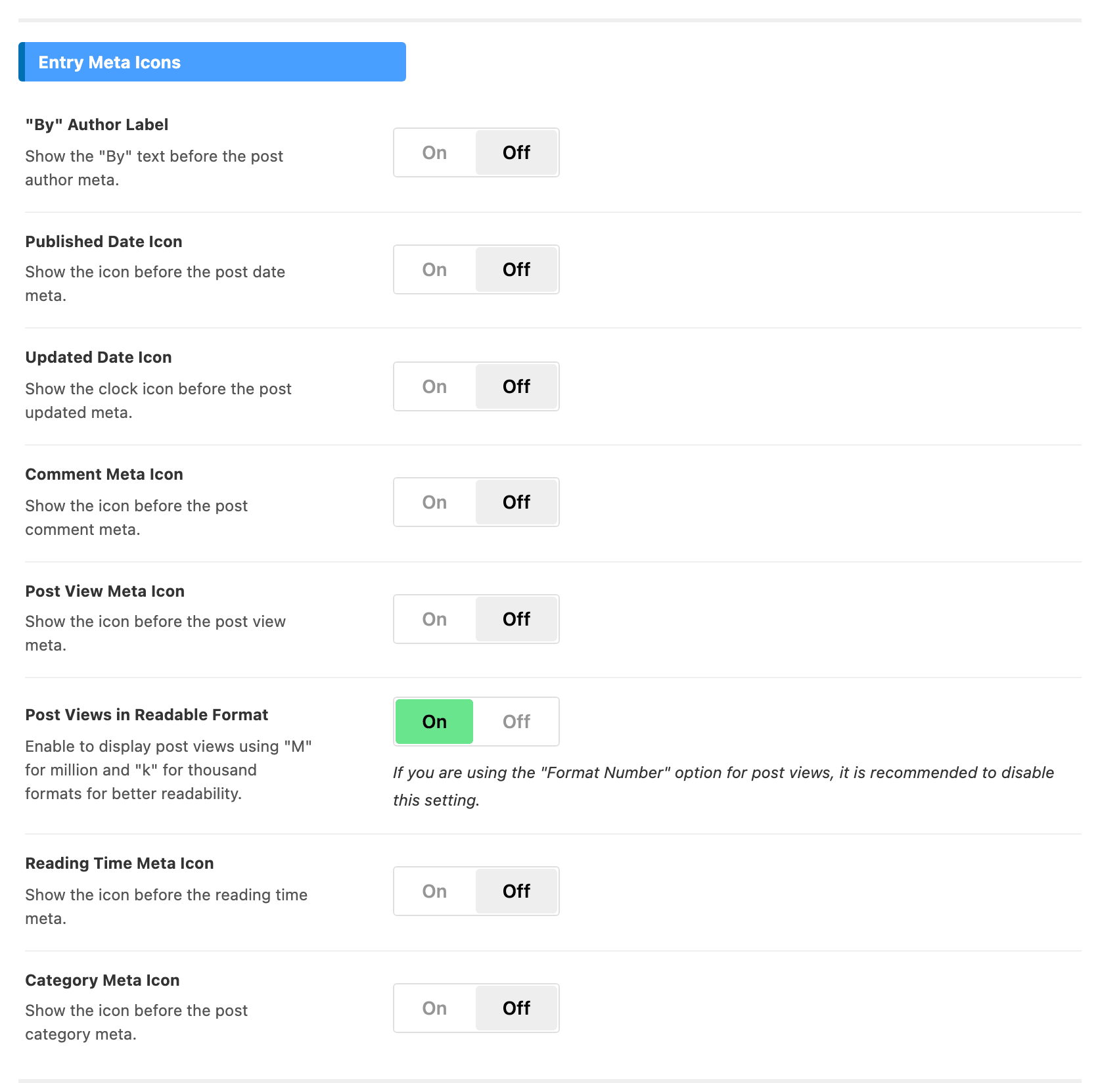This screenshot has height=1083, width=1100.
Task: Click the "Format Number" recommendation note
Action: pos(723,786)
